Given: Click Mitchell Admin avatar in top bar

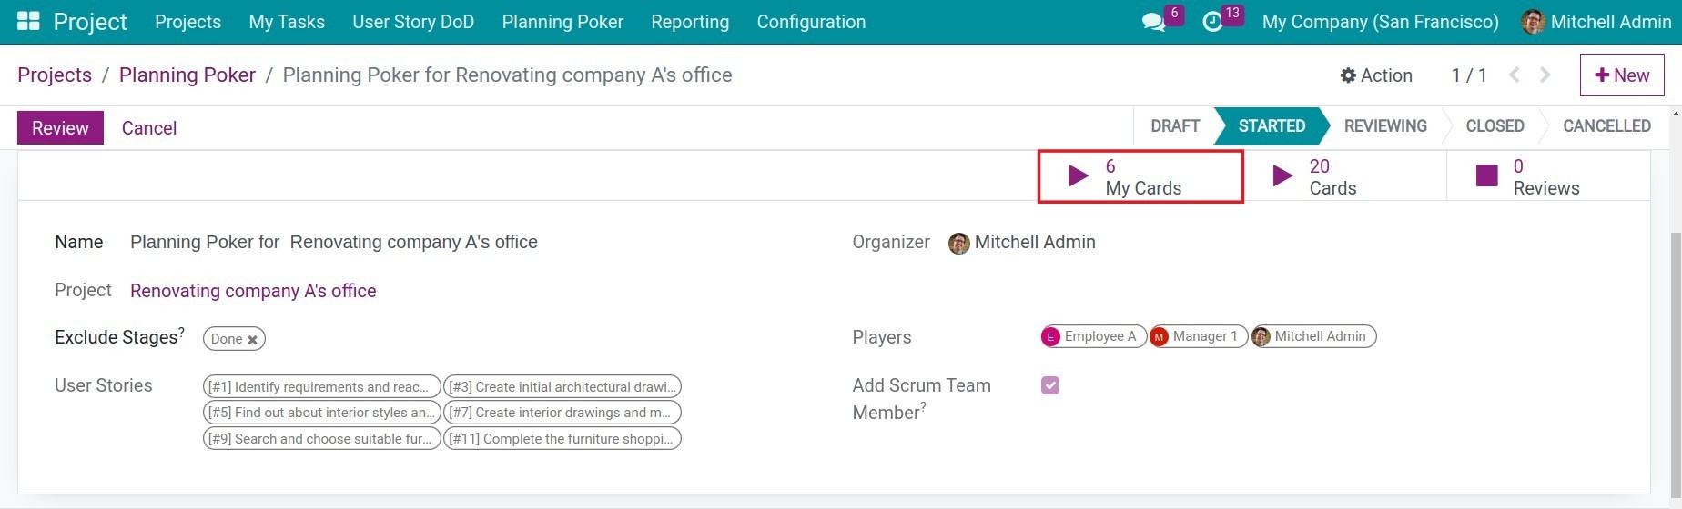Looking at the screenshot, I should pos(1533,22).
